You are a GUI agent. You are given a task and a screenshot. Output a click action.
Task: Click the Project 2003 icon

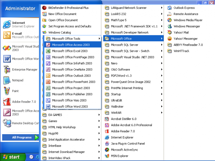48,88
